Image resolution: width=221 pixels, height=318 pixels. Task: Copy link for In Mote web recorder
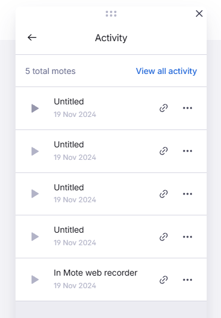click(x=164, y=280)
